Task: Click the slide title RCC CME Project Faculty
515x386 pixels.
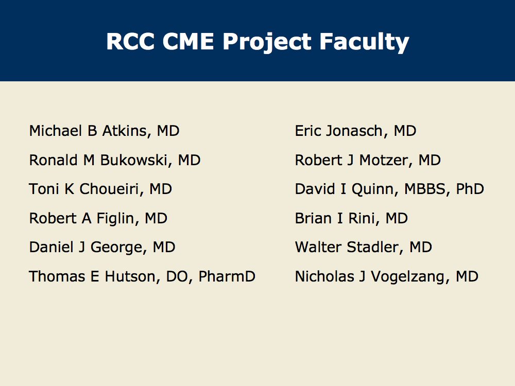Action: pyautogui.click(x=257, y=41)
